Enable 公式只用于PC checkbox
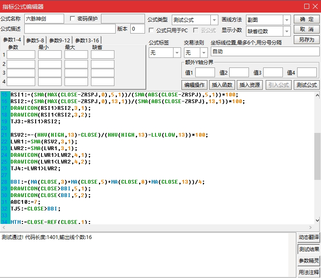 152,30
